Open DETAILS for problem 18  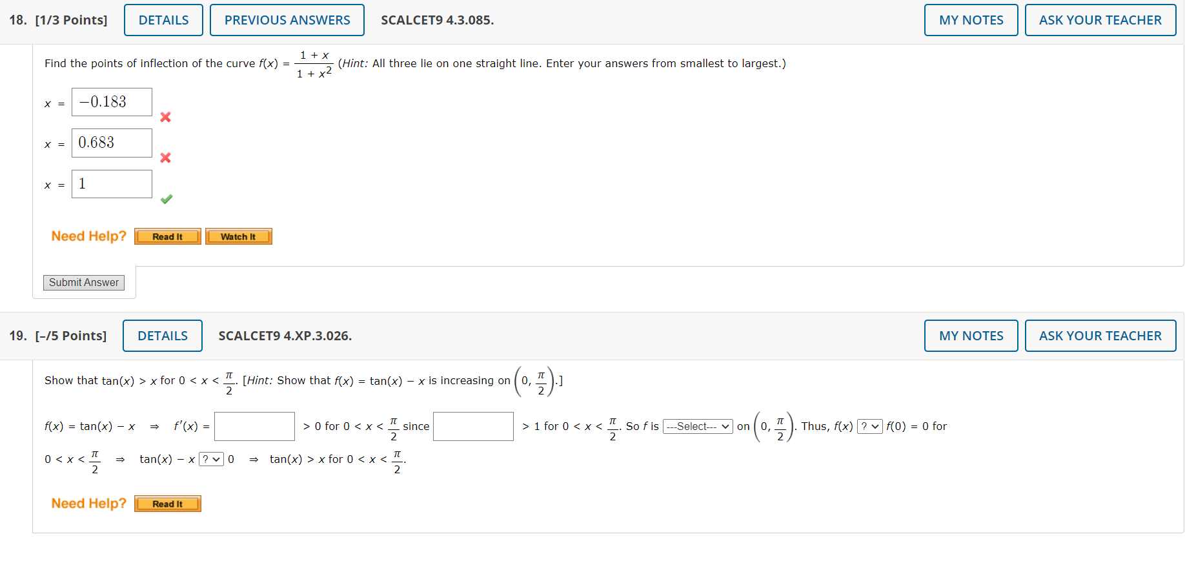click(163, 19)
